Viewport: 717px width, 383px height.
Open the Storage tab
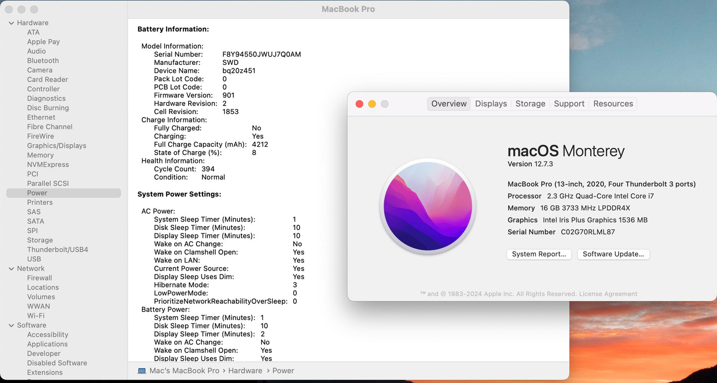[530, 104]
